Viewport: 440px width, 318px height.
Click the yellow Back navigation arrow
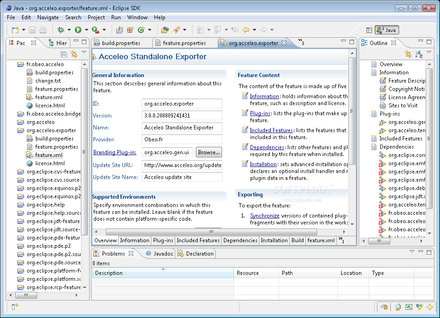(x=246, y=30)
